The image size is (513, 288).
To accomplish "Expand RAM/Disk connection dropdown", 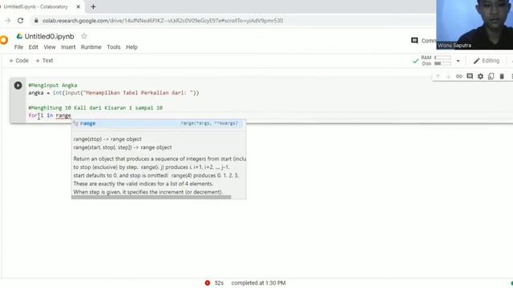I will 458,61.
